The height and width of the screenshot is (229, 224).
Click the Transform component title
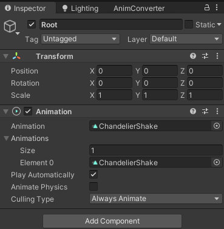pyautogui.click(x=55, y=56)
